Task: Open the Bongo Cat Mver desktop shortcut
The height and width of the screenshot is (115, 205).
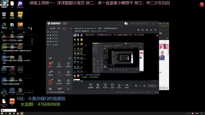Action: [4, 103]
